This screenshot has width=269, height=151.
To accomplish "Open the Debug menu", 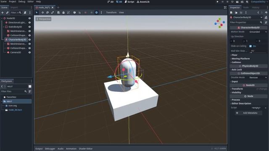I will pos(21,2).
